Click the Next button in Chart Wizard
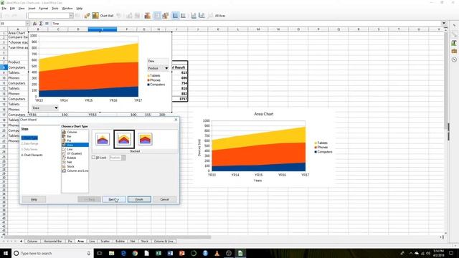The height and width of the screenshot is (258, 459). point(114,199)
